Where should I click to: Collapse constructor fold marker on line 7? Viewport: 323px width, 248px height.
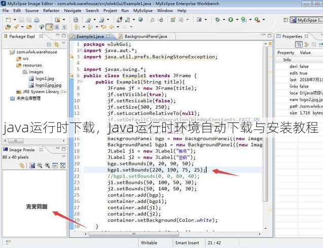coord(81,81)
